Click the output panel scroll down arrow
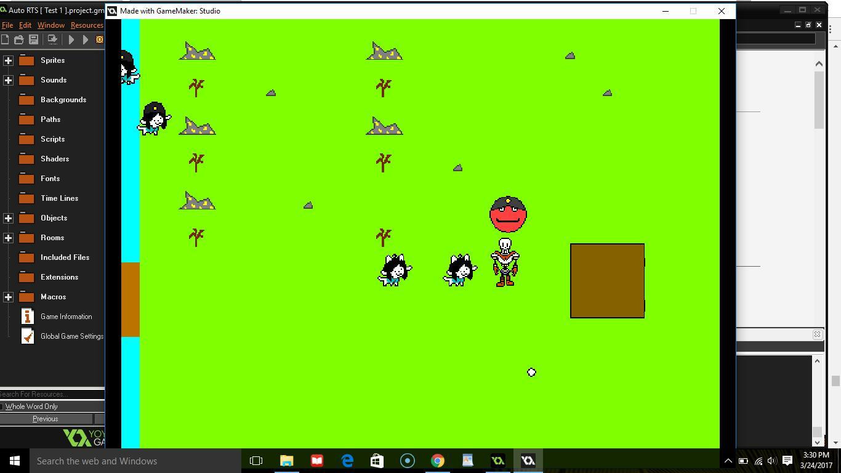Image resolution: width=841 pixels, height=473 pixels. point(817,442)
